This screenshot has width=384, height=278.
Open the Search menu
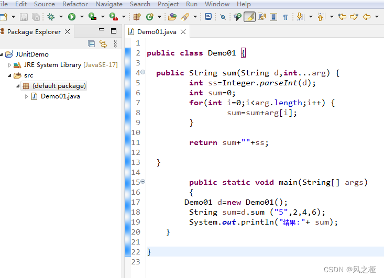pyautogui.click(x=140, y=4)
